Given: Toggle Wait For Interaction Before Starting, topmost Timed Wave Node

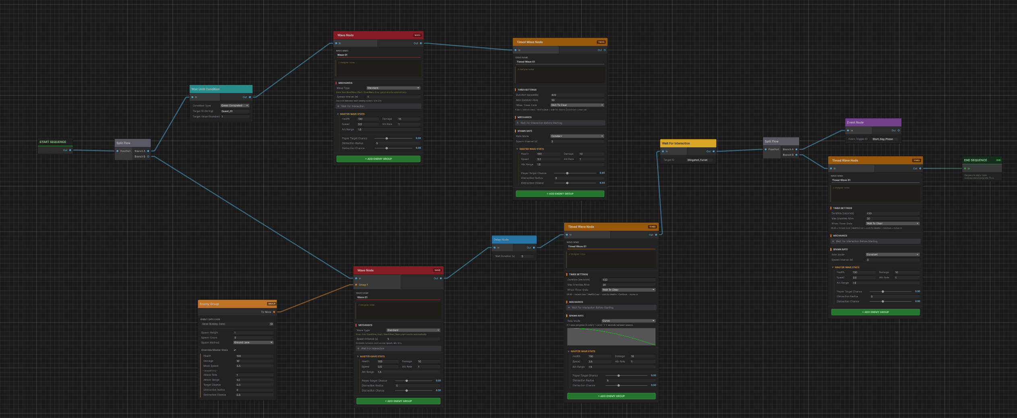Looking at the screenshot, I should (560, 123).
